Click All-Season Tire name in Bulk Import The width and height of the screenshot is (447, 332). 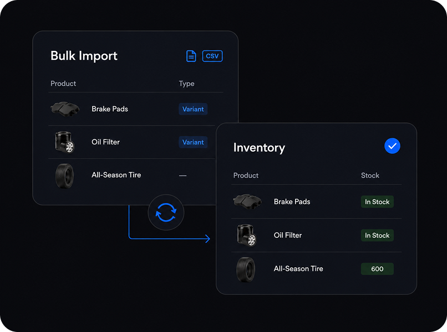tap(116, 175)
